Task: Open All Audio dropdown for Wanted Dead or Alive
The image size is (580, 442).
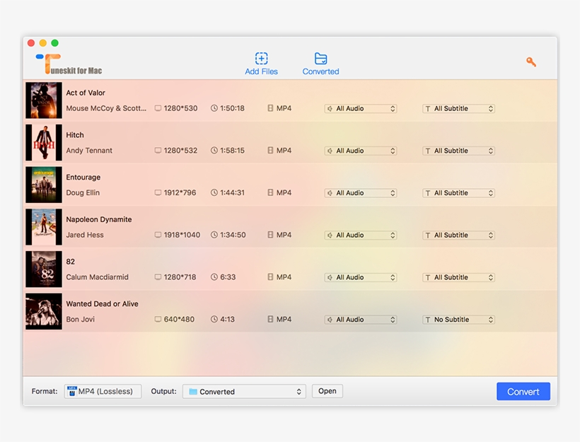Action: (361, 320)
